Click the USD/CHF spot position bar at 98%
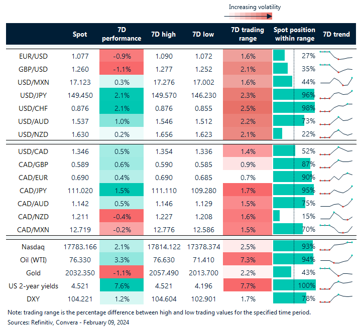Screen dimensions: 357x327 [x=293, y=107]
